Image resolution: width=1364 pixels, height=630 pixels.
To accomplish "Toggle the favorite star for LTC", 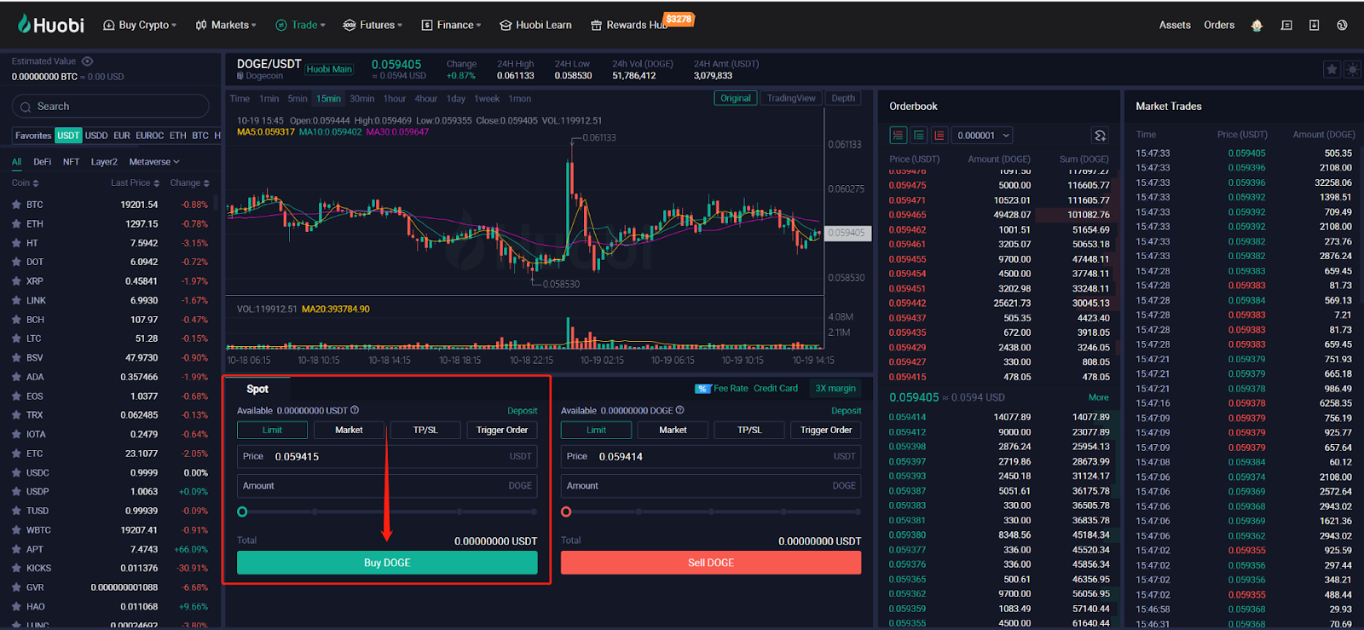I will (16, 338).
